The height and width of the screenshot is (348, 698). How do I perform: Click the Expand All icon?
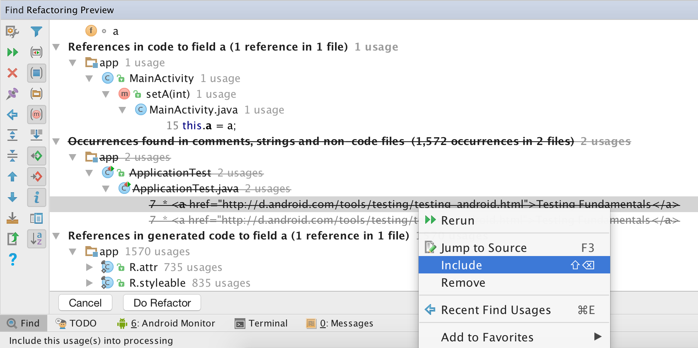coord(12,135)
